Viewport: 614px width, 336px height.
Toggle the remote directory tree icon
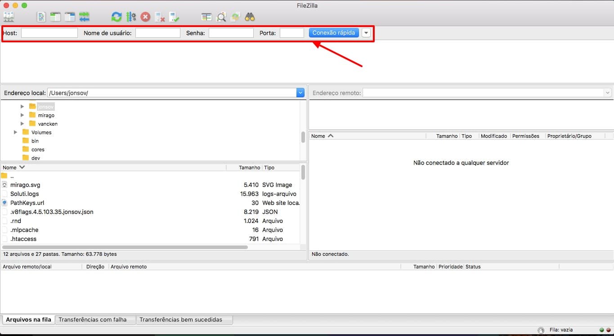(70, 17)
